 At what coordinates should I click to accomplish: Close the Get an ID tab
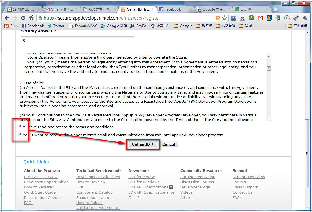(x=153, y=9)
